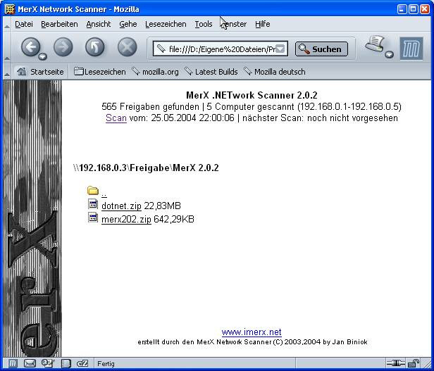The height and width of the screenshot is (371, 434).
Task: Click the Startseite home button
Action: [40, 72]
